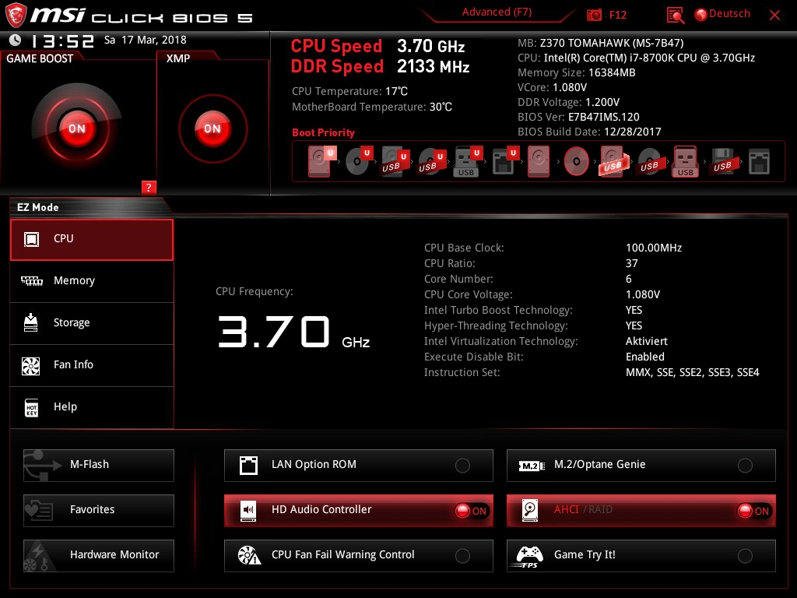The width and height of the screenshot is (797, 598).
Task: Take a screenshot with the F12 camera icon
Action: [x=594, y=15]
